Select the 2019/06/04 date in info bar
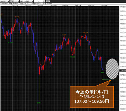126x111 pixels. 4,4
